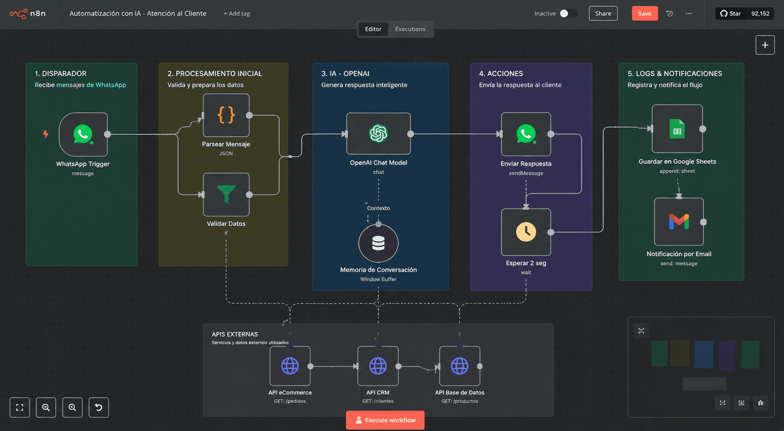Click the 'GET: /pedidos' subtitle text

tap(290, 401)
